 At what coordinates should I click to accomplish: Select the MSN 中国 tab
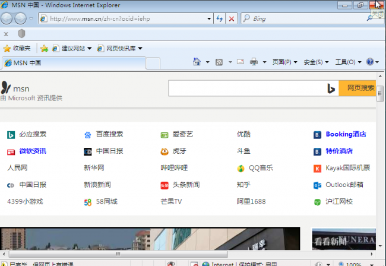[x=74, y=63]
